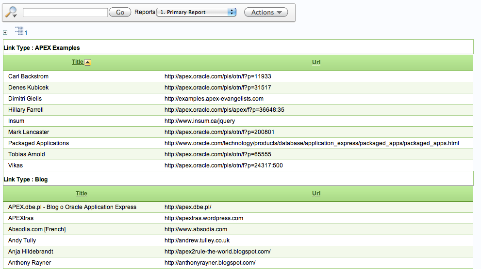Click the APEX.dbe.pl blog title cell

72,207
